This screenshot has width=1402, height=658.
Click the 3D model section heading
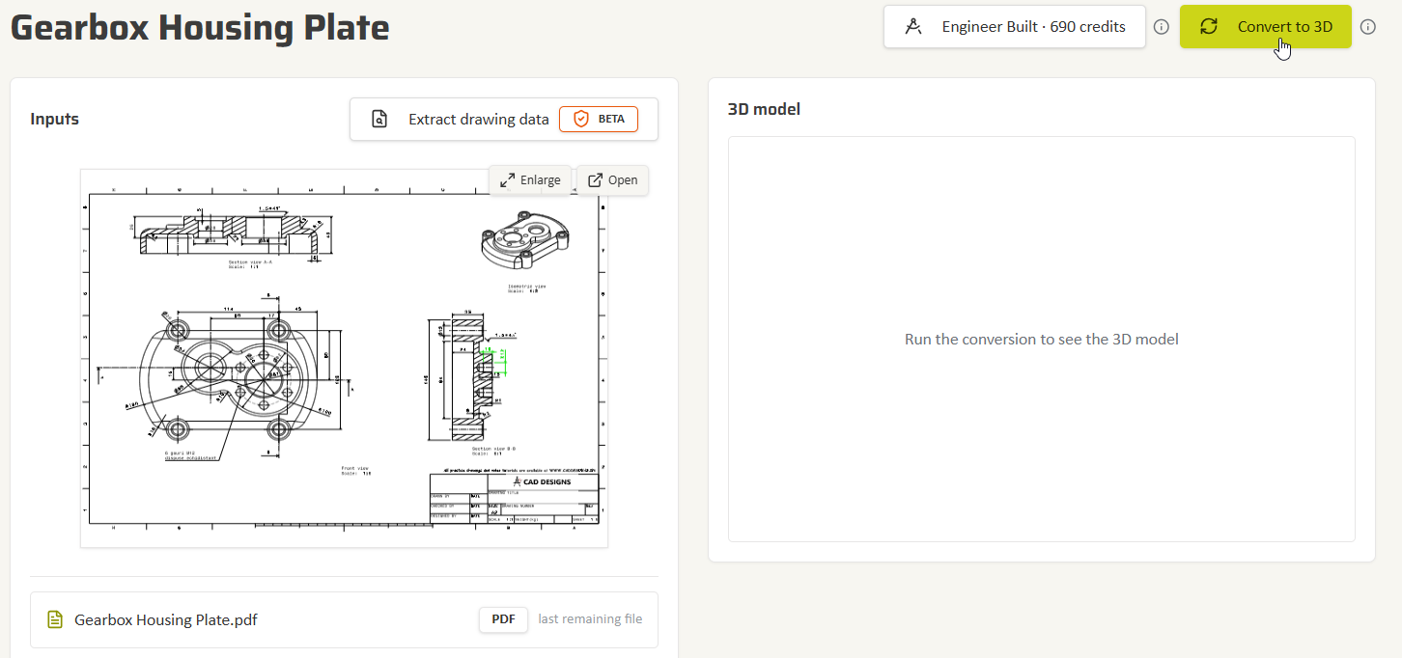coord(764,109)
